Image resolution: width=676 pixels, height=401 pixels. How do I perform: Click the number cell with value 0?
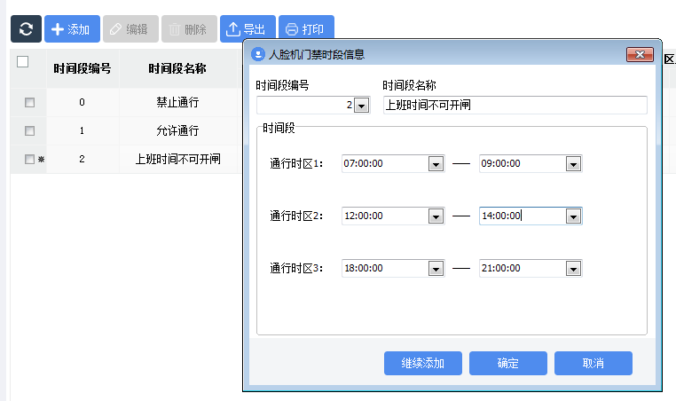[x=83, y=102]
